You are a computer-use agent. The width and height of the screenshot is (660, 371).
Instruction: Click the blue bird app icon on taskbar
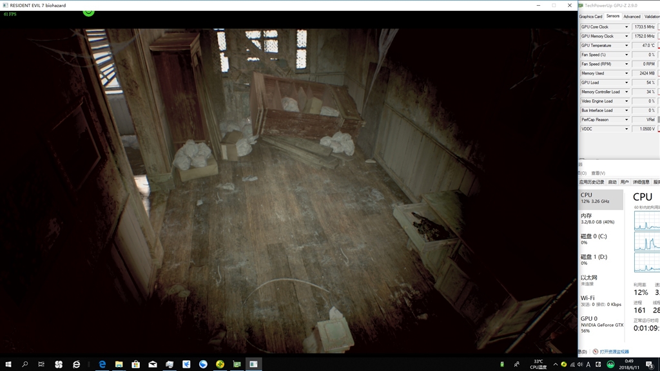click(x=186, y=365)
